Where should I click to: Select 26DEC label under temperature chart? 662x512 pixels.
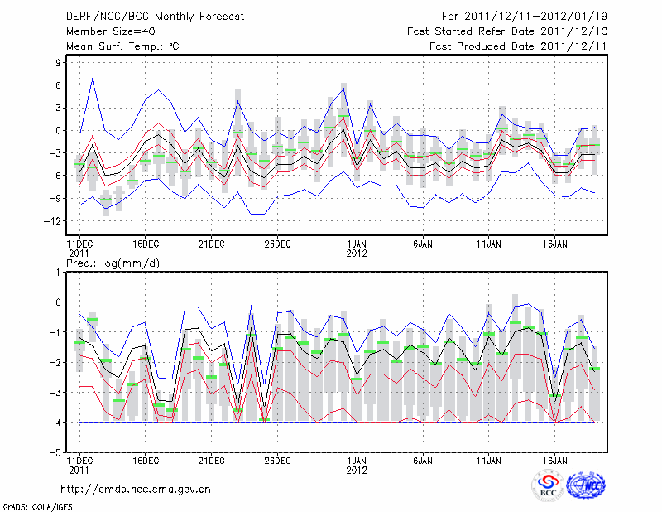pos(277,244)
